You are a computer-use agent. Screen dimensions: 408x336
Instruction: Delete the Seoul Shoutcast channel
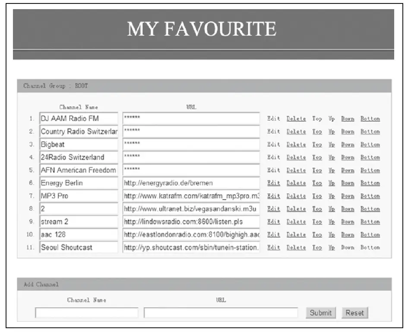click(296, 247)
